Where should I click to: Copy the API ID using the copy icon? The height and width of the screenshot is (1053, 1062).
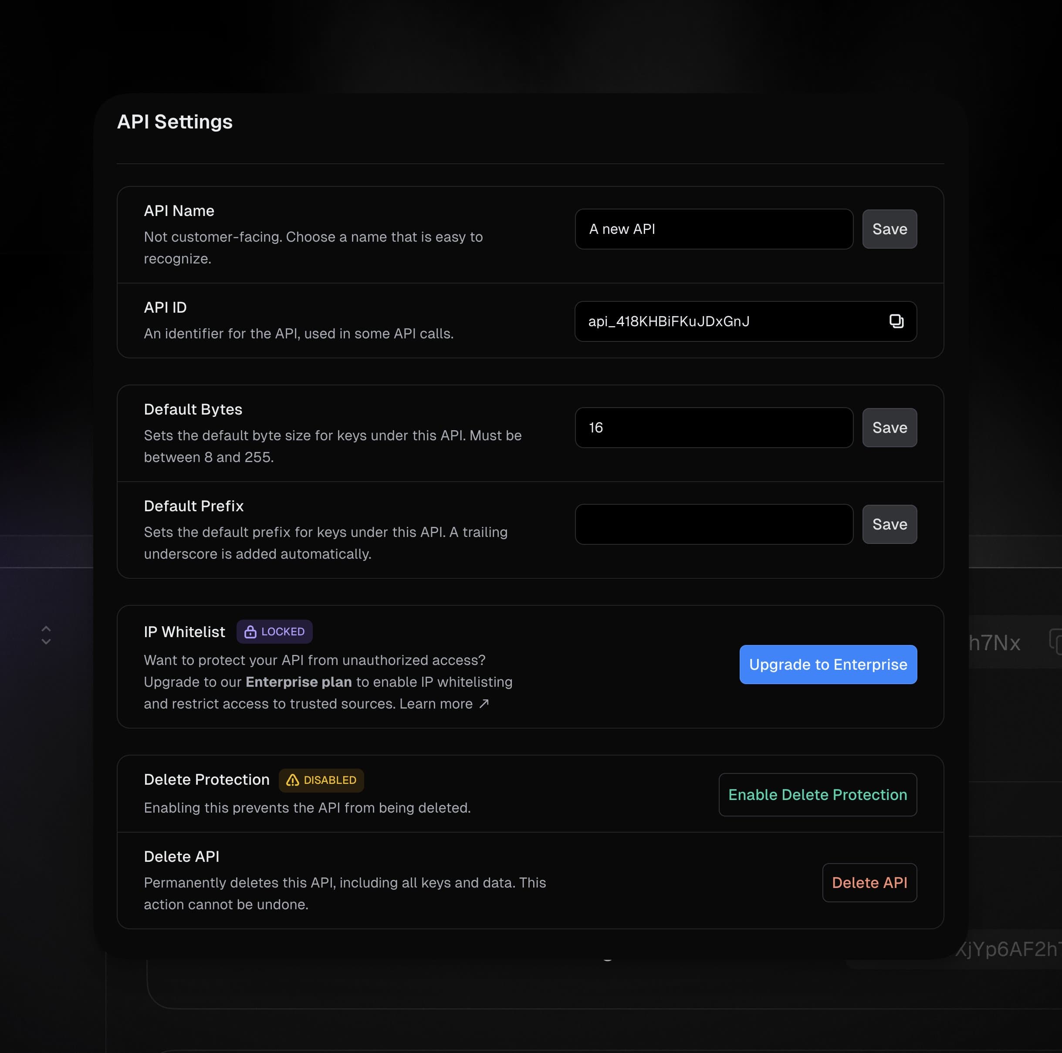pos(898,321)
